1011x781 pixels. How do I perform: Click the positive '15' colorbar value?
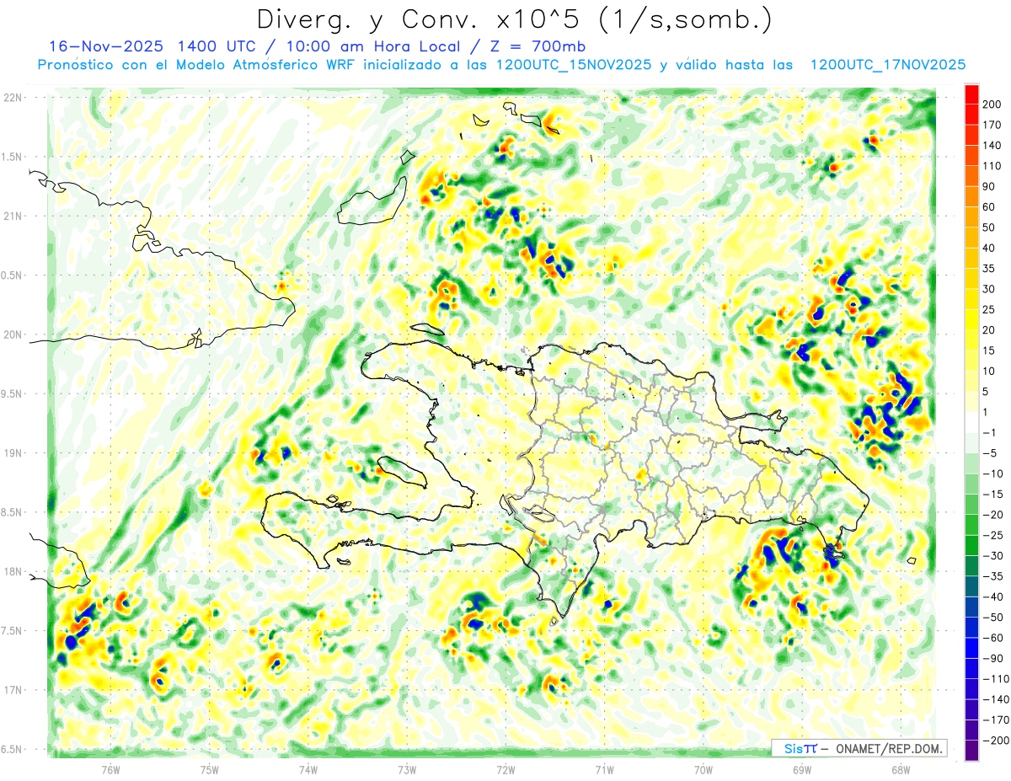click(x=990, y=351)
